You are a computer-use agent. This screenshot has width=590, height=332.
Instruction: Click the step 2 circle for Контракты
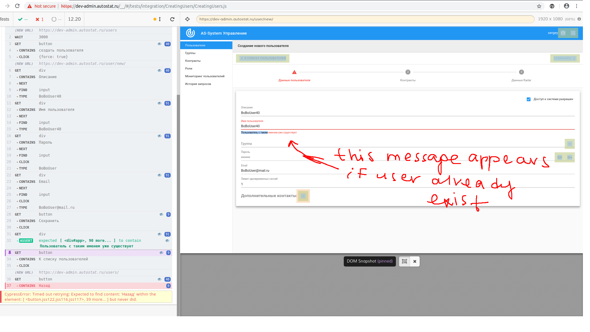click(408, 72)
